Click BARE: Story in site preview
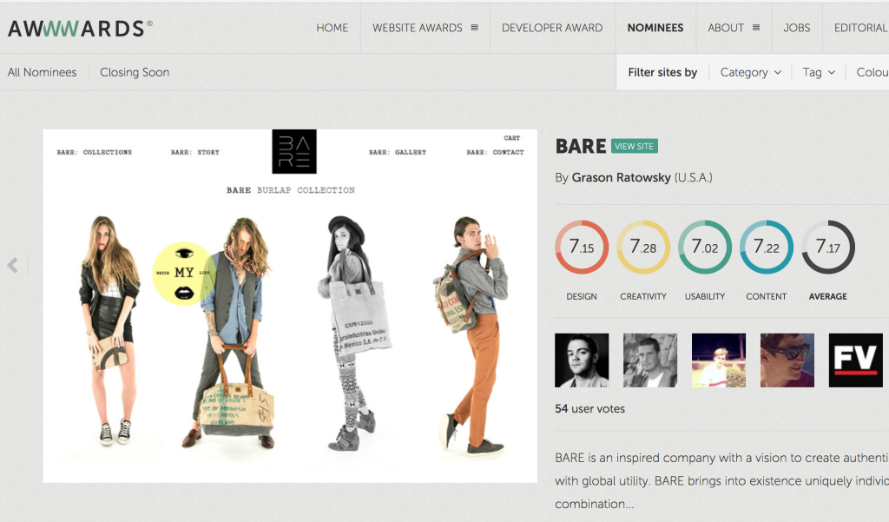 [195, 152]
